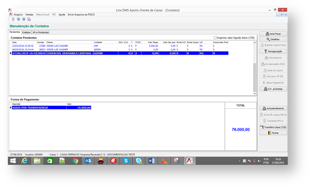Image resolution: width=310 pixels, height=187 pixels.
Task: Open the Arquivo menu
Action: (18, 15)
